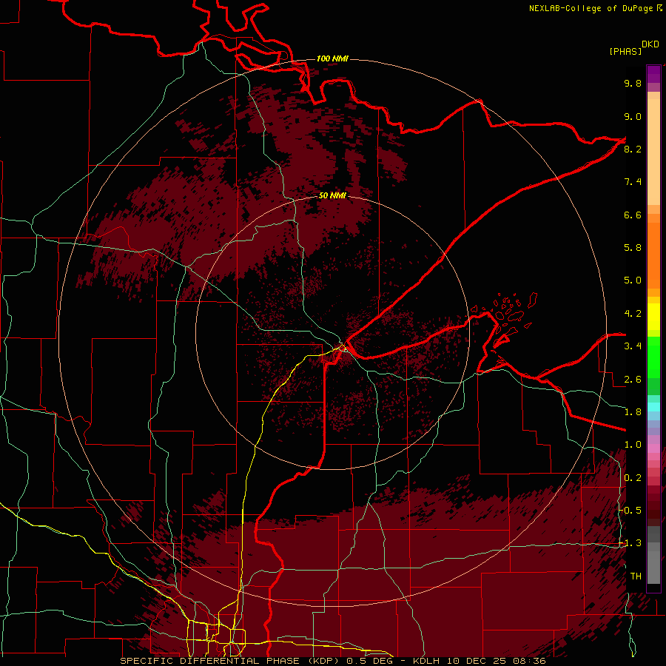
Task: Click the purple segment atop the color bar
Action: (653, 74)
